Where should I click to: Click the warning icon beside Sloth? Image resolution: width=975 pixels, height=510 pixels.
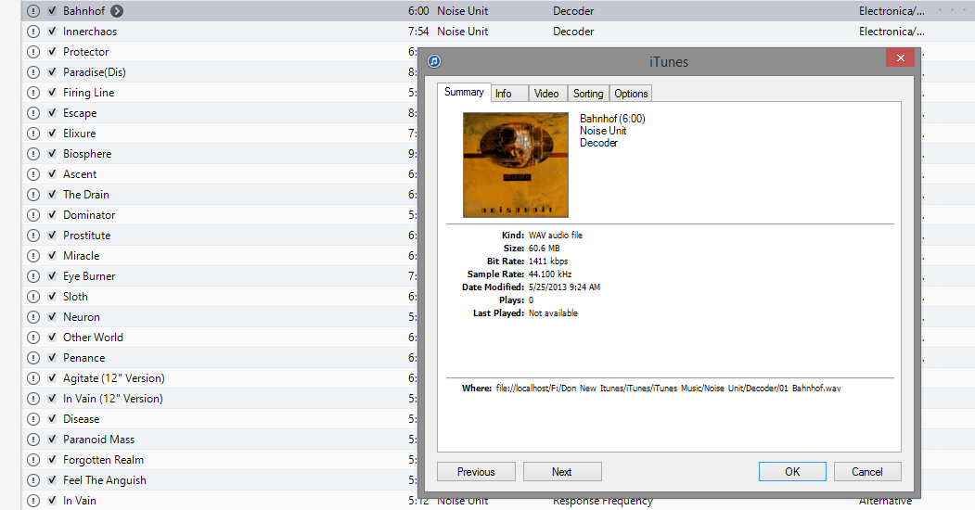pyautogui.click(x=33, y=297)
